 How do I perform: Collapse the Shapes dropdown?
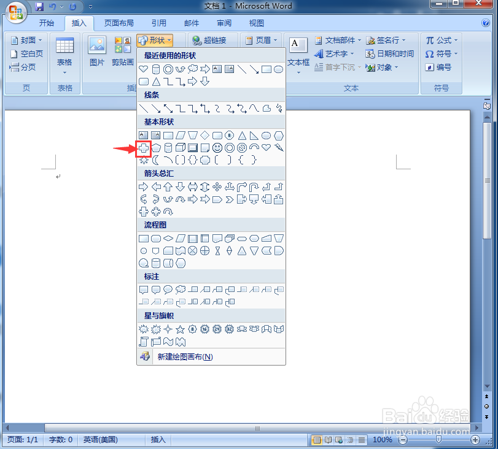point(155,40)
